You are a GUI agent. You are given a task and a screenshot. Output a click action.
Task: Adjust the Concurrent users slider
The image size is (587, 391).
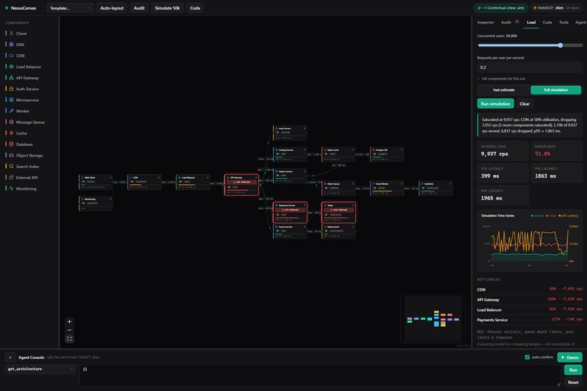click(x=530, y=45)
